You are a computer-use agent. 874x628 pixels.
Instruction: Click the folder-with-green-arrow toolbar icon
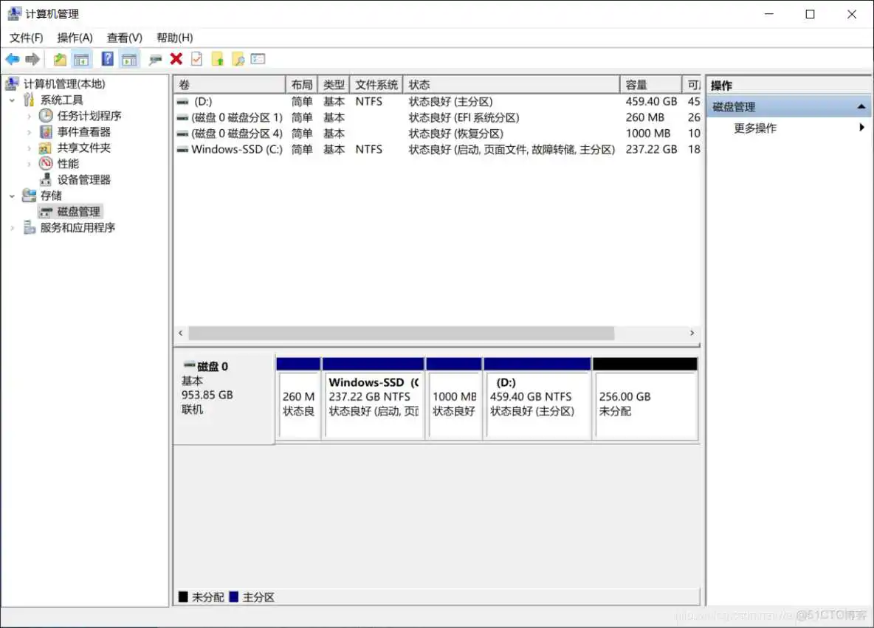[216, 58]
